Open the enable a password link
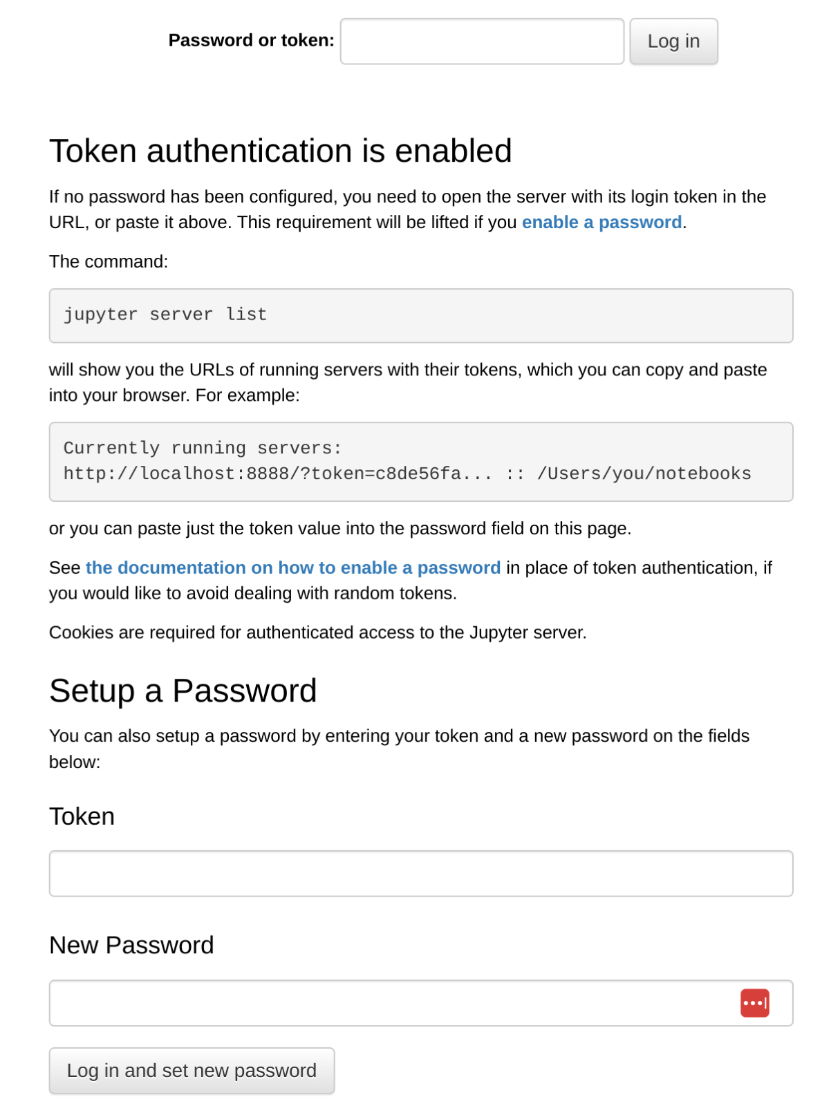 coord(601,223)
